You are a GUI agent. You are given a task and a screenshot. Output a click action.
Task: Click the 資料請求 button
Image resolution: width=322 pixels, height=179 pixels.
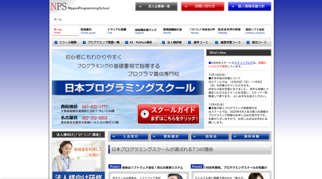tap(169, 136)
